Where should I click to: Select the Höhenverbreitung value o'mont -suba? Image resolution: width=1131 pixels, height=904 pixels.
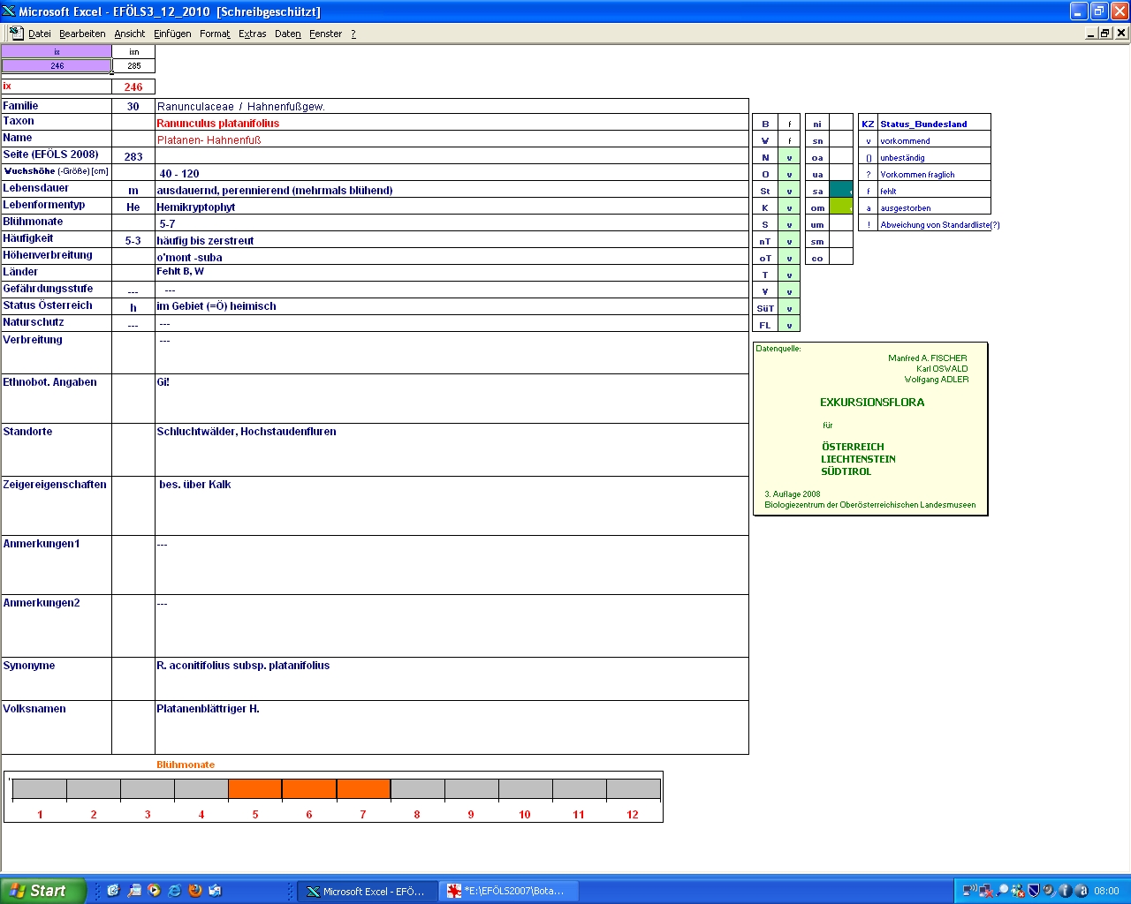[452, 257]
